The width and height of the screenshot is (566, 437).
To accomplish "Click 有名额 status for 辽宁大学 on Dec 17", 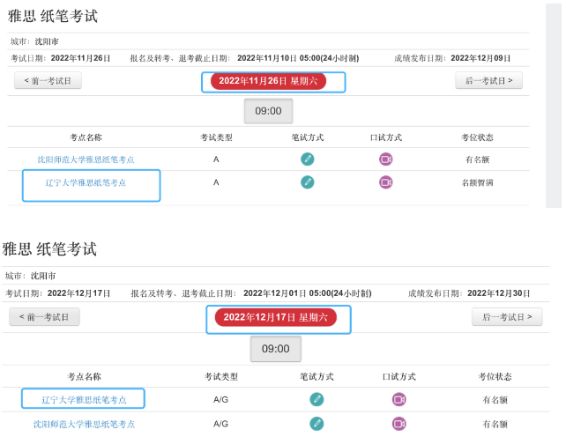I will 495,400.
